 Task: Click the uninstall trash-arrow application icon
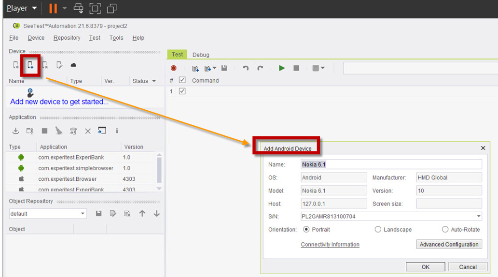[x=73, y=131]
